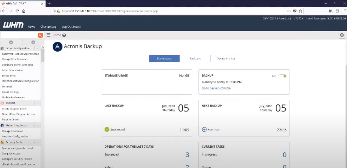
Task: Click the browser Forward arrow
Action: tap(11, 11)
